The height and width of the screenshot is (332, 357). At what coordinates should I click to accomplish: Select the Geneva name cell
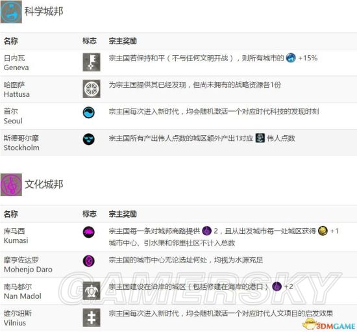point(16,62)
